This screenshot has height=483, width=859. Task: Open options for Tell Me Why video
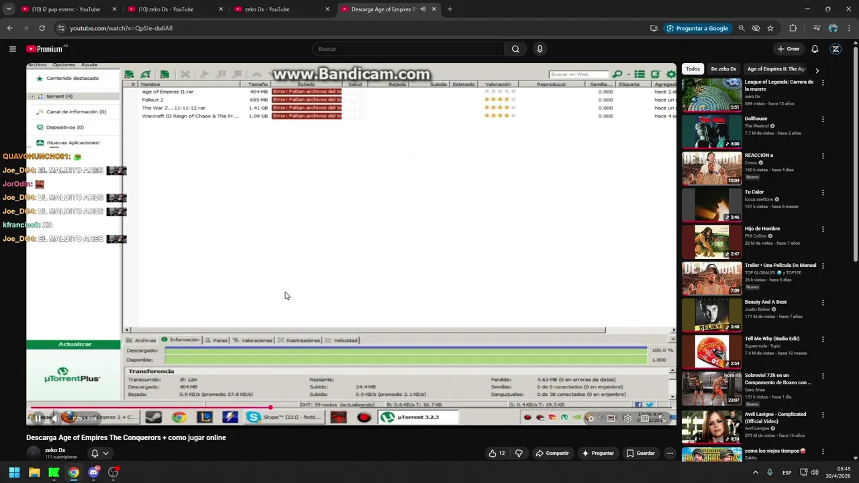coord(823,339)
